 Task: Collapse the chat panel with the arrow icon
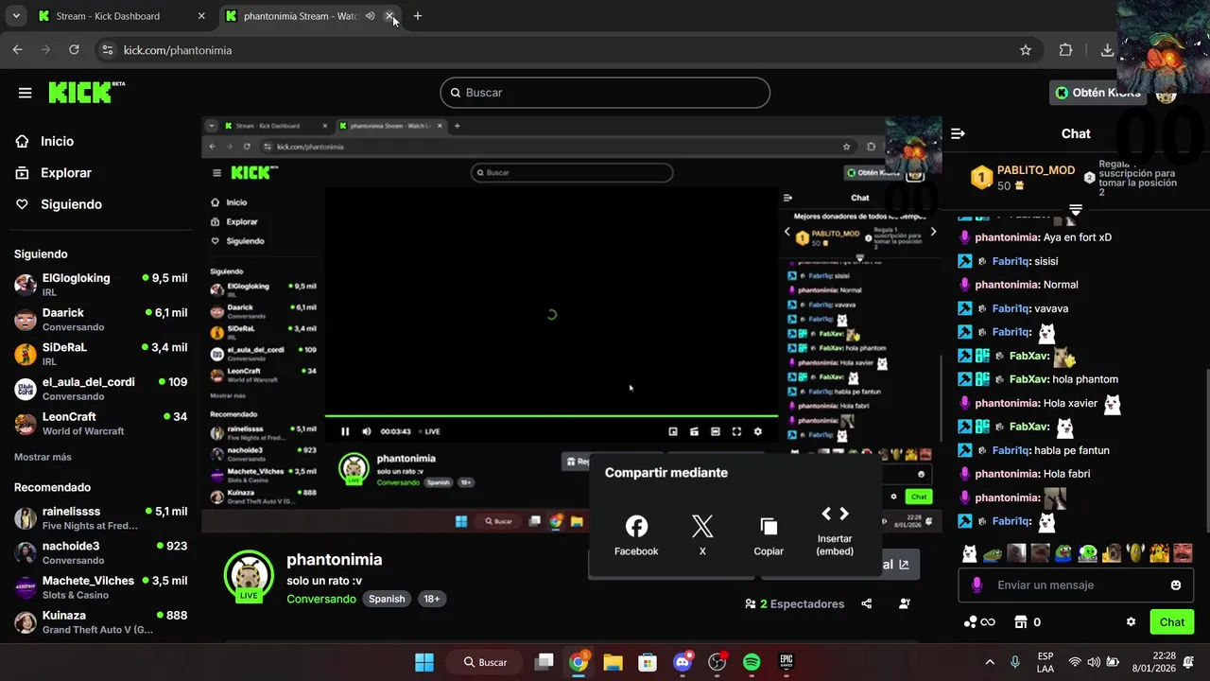point(958,133)
